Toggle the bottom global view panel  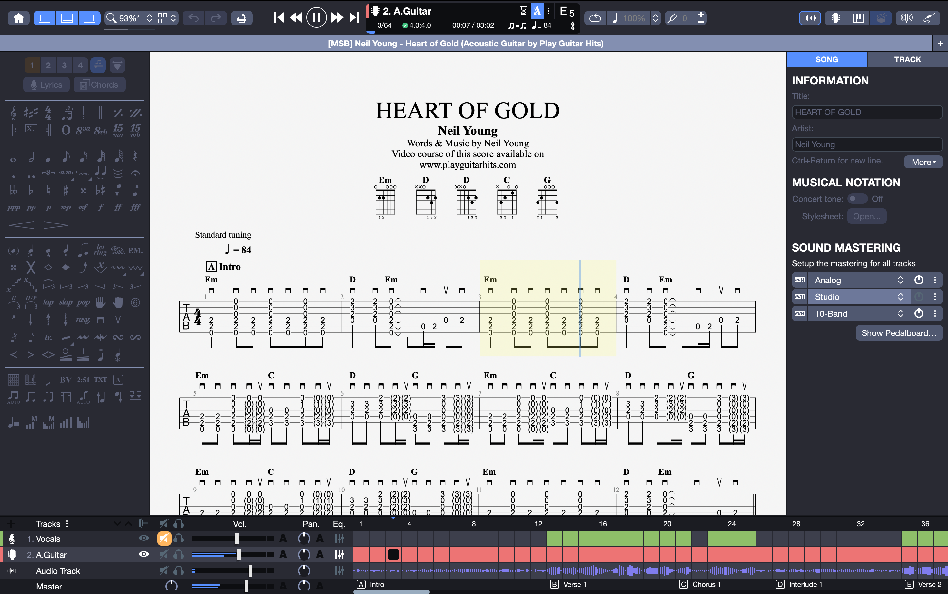[67, 18]
